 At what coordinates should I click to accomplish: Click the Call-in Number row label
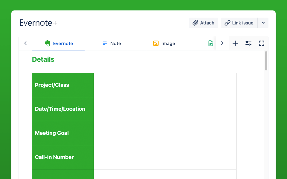tap(54, 157)
